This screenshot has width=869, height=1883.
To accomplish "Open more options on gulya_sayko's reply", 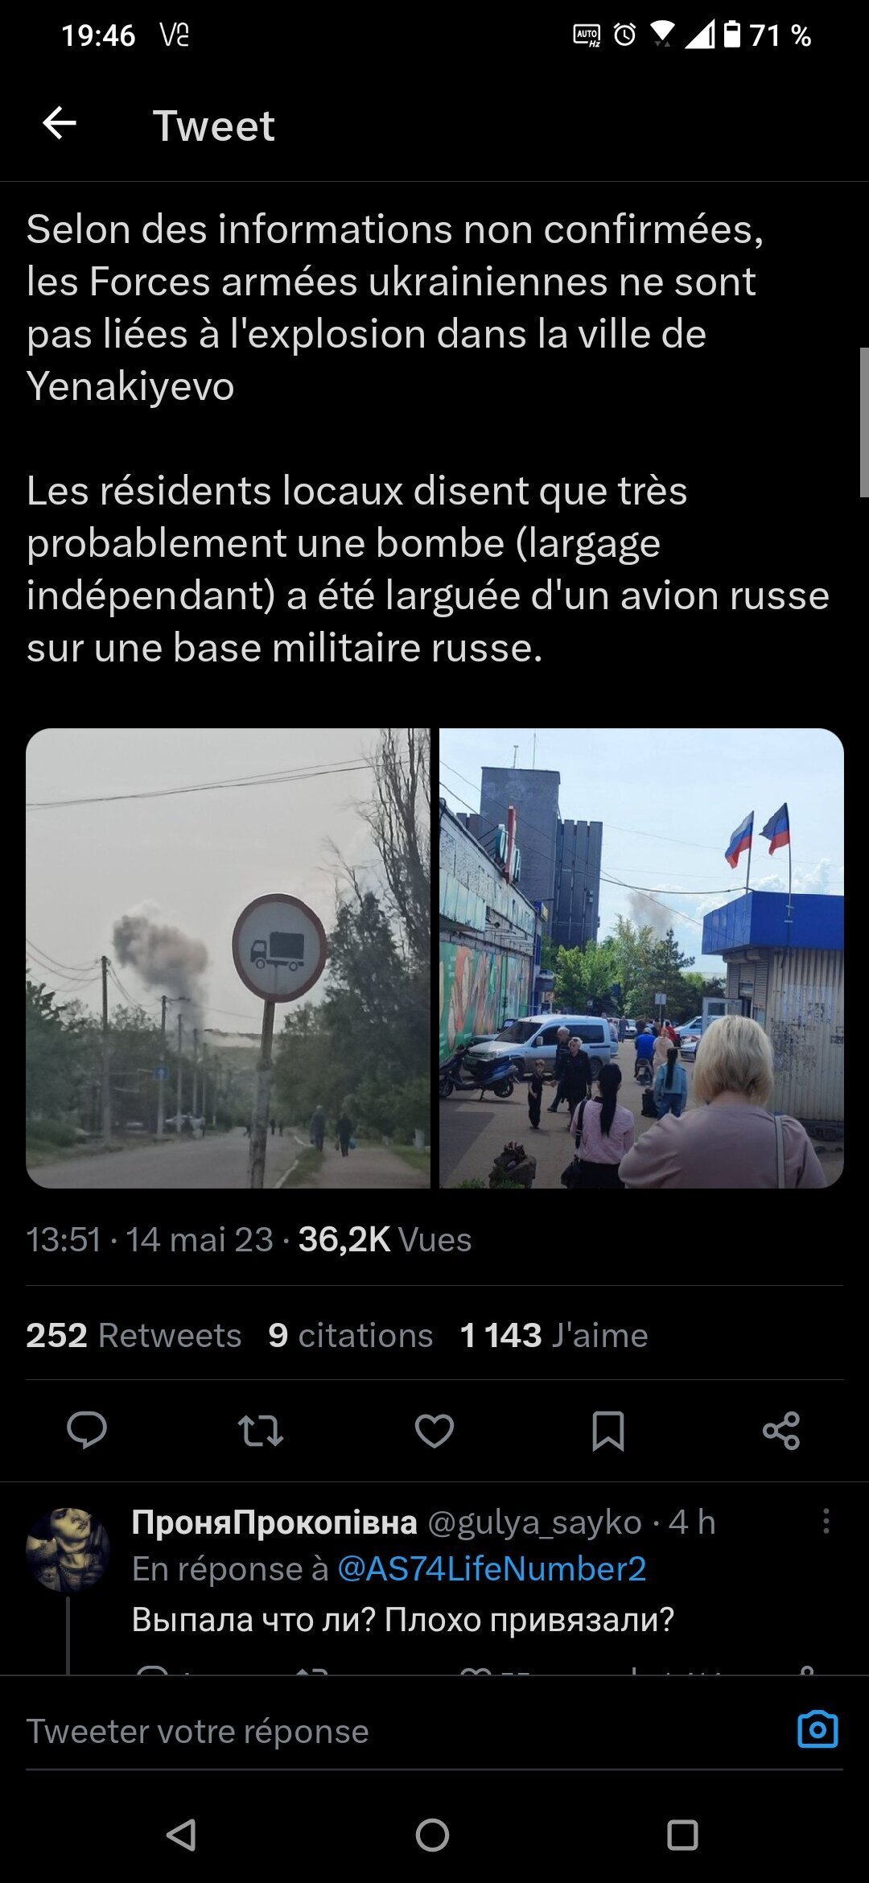I will [826, 1521].
